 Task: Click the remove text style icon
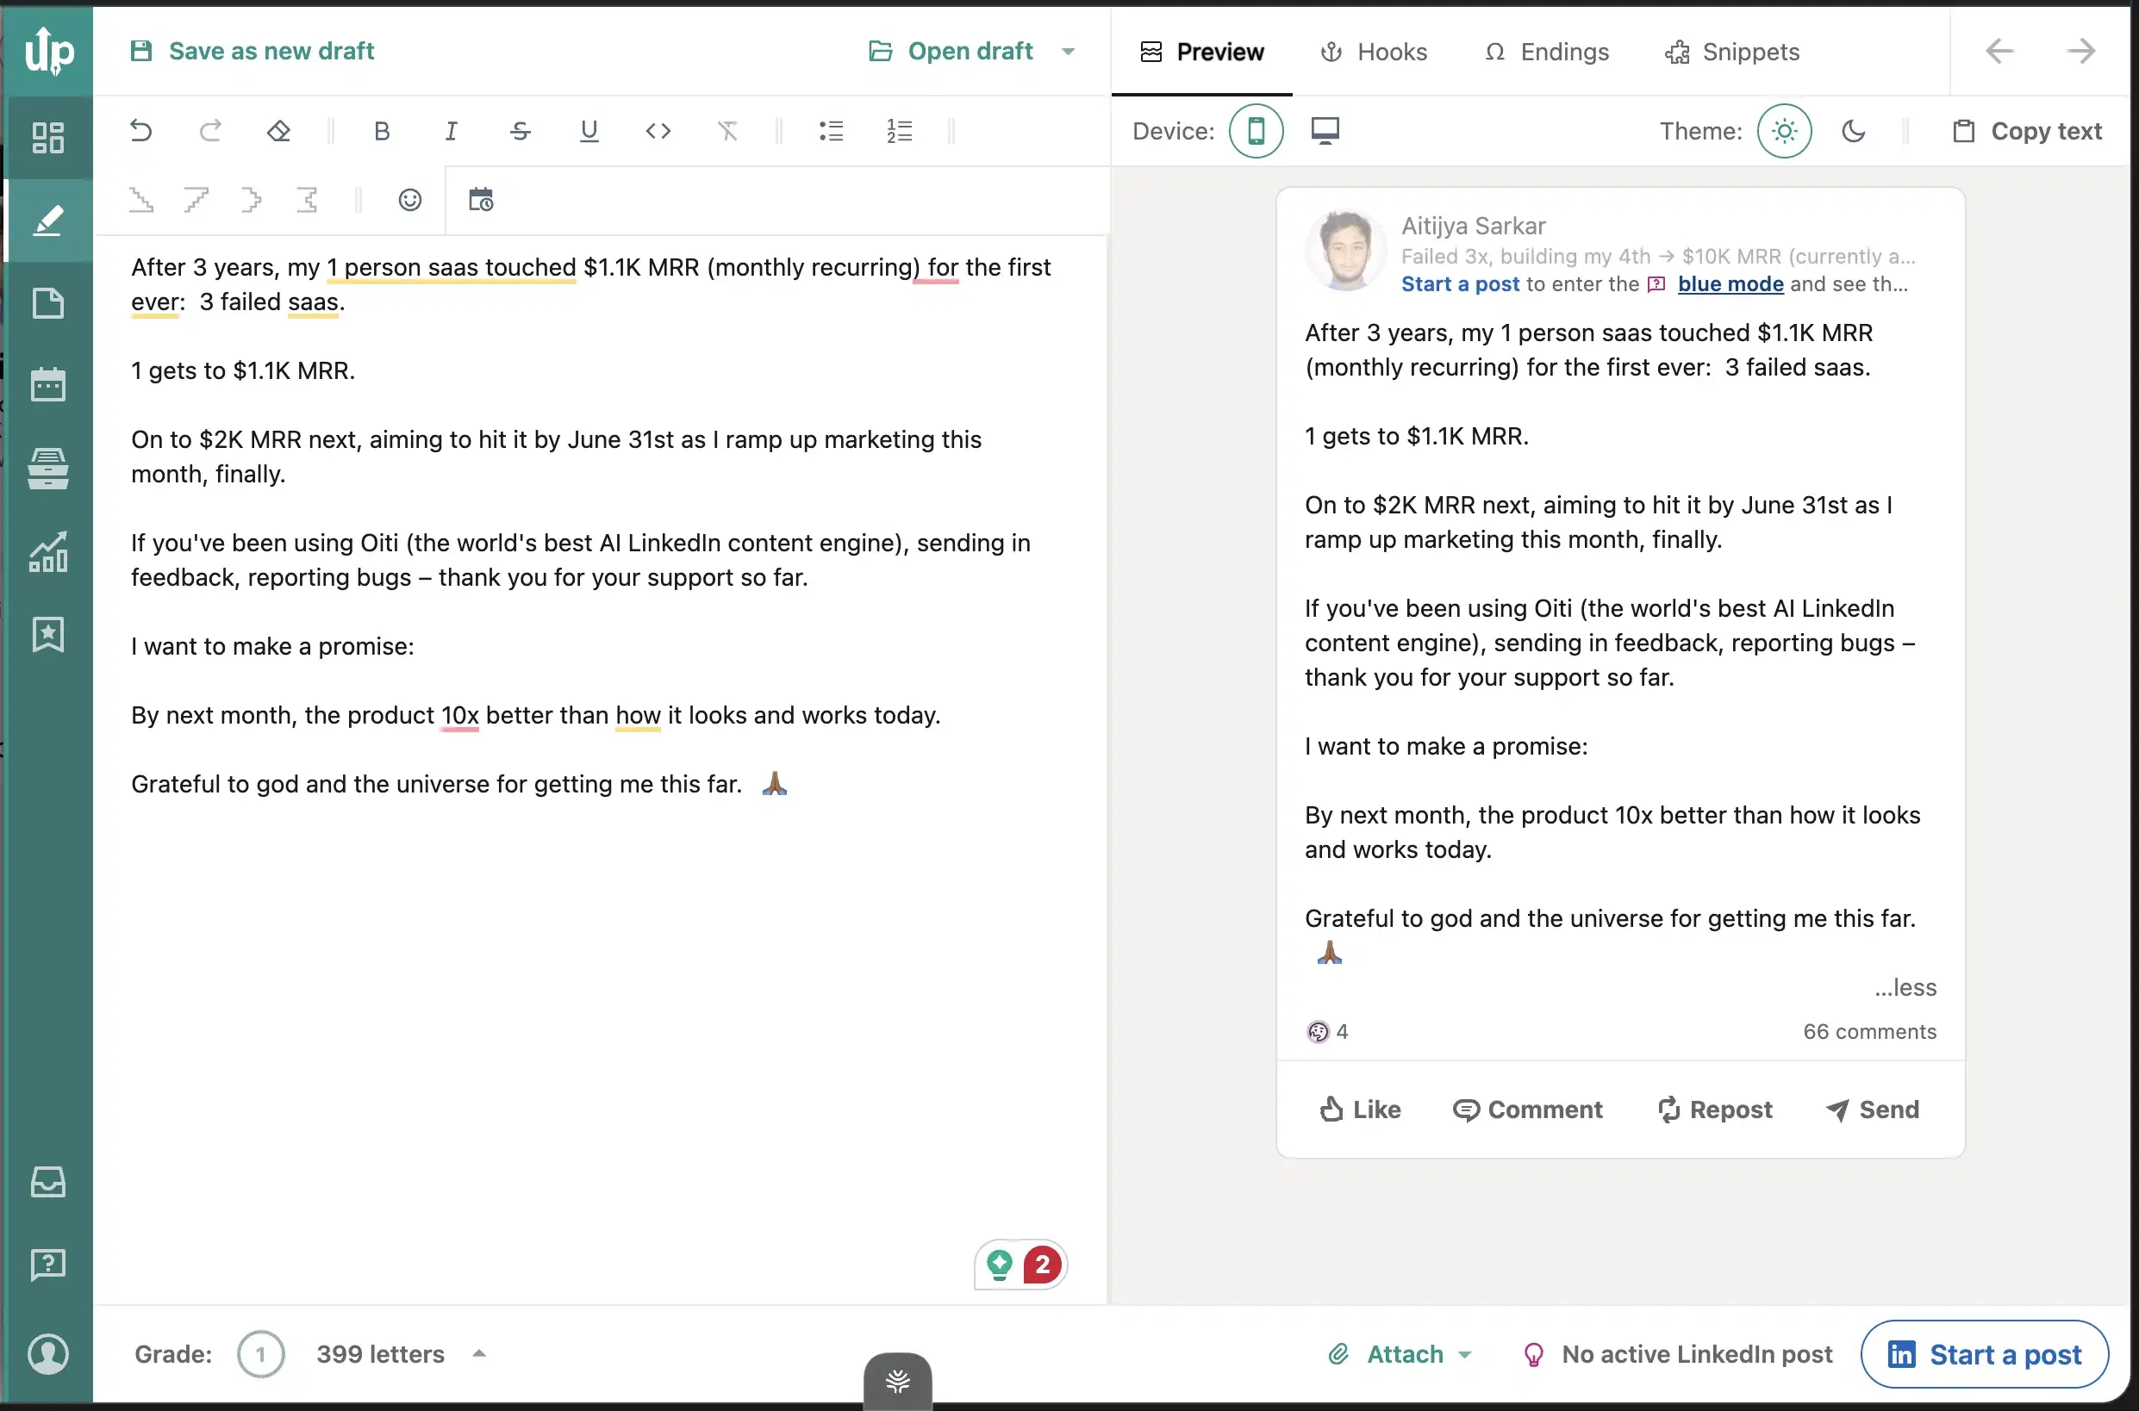(x=727, y=132)
